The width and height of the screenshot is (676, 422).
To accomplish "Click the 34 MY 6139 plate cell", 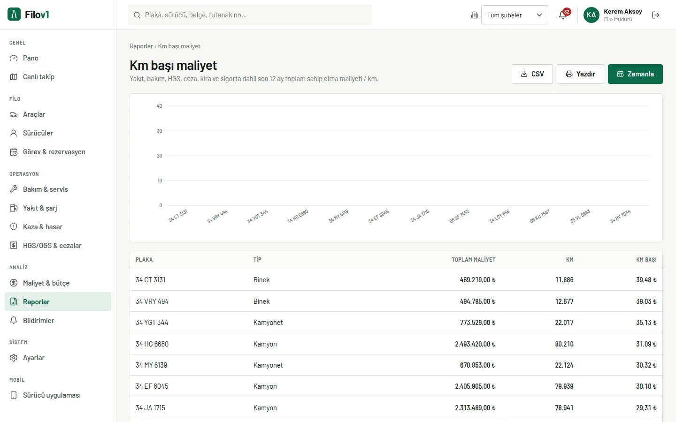I will 151,365.
